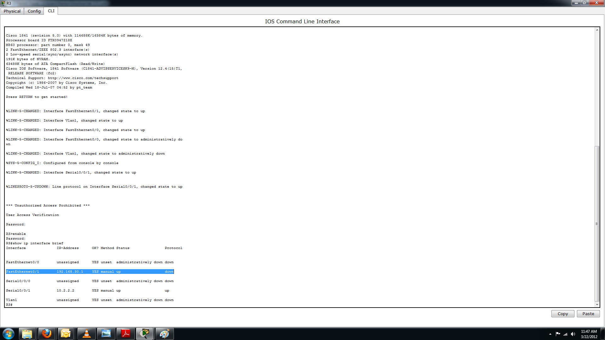605x340 pixels.
Task: Click the media player taskbar icon
Action: click(86, 333)
